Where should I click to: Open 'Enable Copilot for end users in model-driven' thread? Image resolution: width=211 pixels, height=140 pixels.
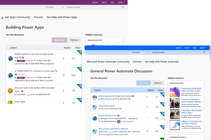click(34, 54)
